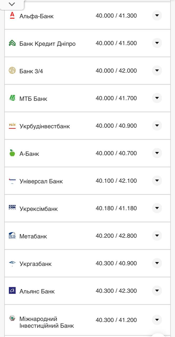Viewport: 175px width, 337px height.
Task: Show details for Міжнародний Інвестиційний Банк arrow
Action: point(157,320)
